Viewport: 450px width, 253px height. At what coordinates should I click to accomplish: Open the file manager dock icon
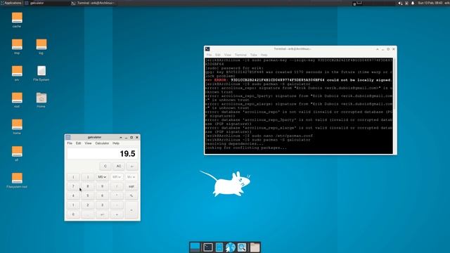click(219, 247)
